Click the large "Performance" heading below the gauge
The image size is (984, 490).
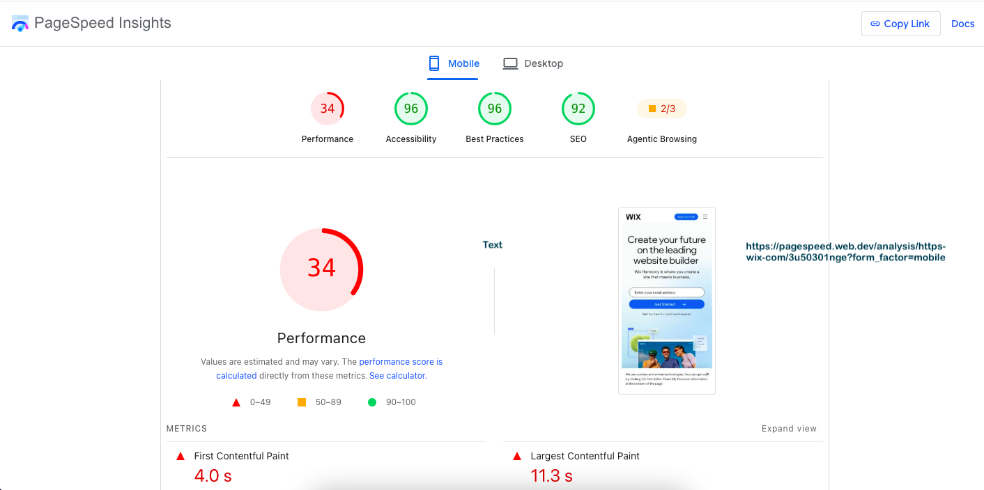pos(321,338)
